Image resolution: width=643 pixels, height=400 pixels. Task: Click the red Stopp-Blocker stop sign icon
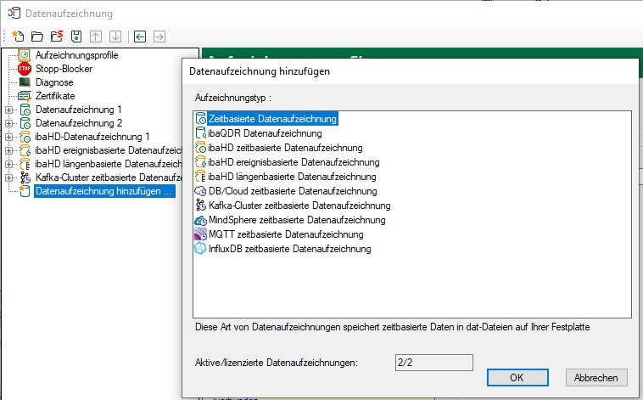point(25,69)
